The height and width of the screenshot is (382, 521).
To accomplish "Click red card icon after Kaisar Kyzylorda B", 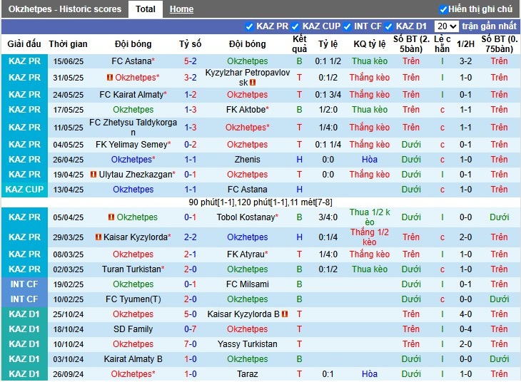I will click(285, 314).
